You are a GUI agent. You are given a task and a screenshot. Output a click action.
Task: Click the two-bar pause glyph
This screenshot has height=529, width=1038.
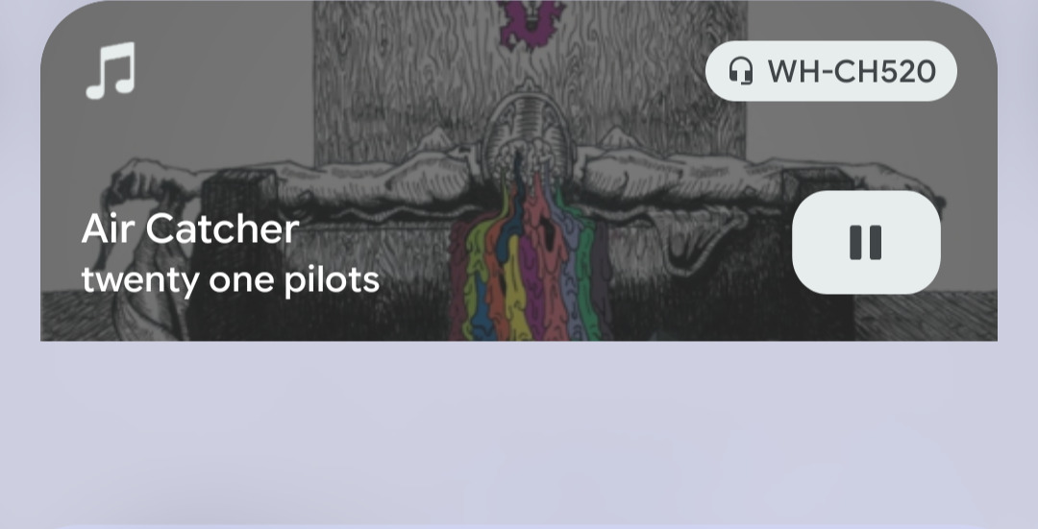tap(866, 242)
